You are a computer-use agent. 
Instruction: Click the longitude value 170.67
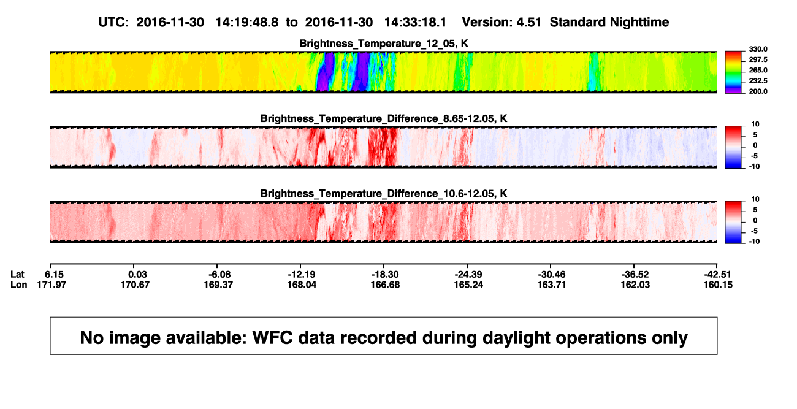137,285
